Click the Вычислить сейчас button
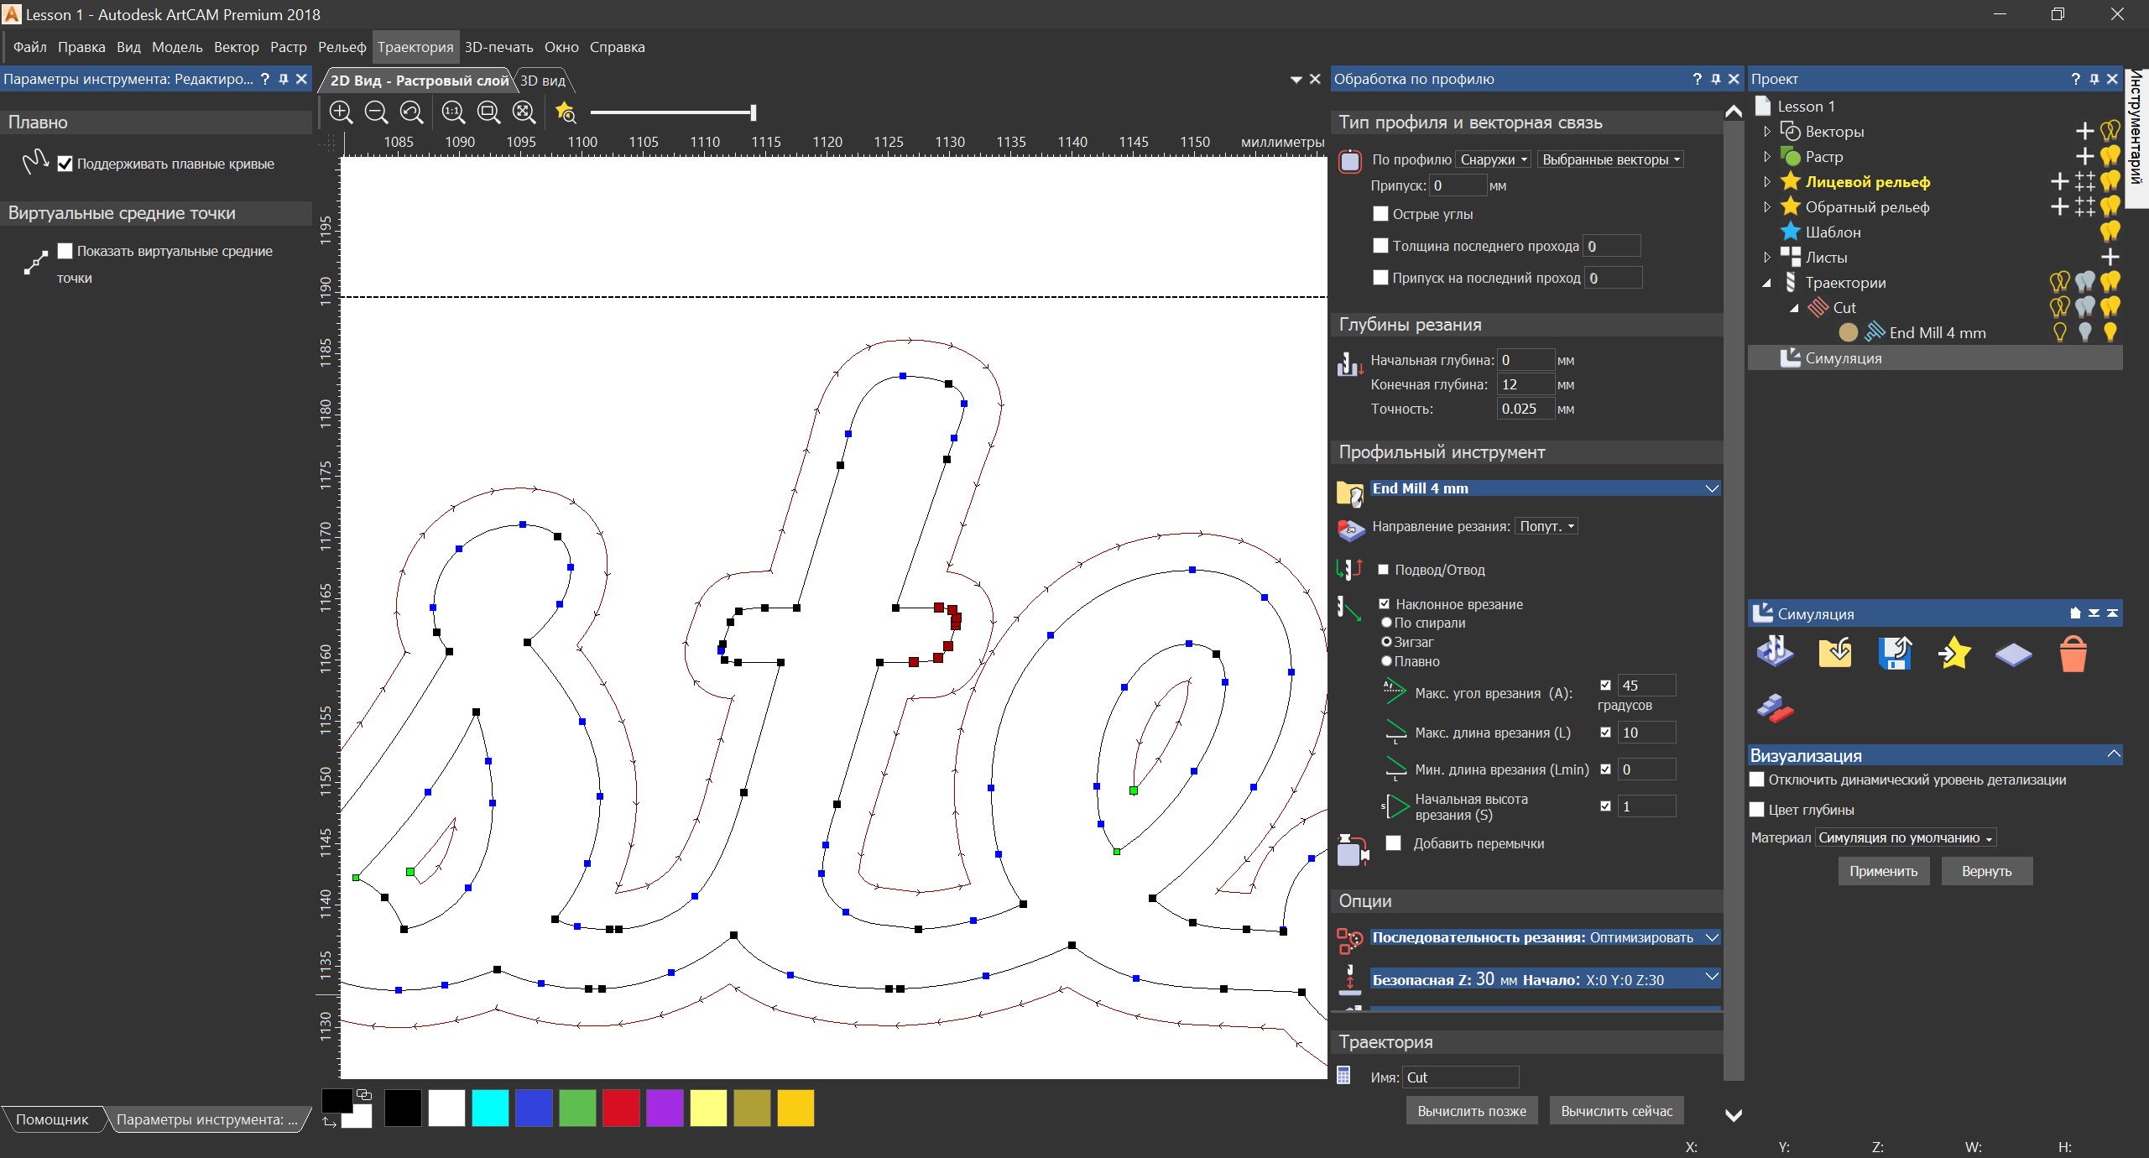Image resolution: width=2149 pixels, height=1158 pixels. [1616, 1111]
